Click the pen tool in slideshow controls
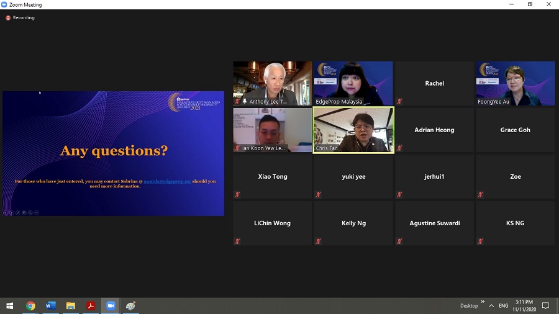This screenshot has height=314, width=559. (17, 213)
